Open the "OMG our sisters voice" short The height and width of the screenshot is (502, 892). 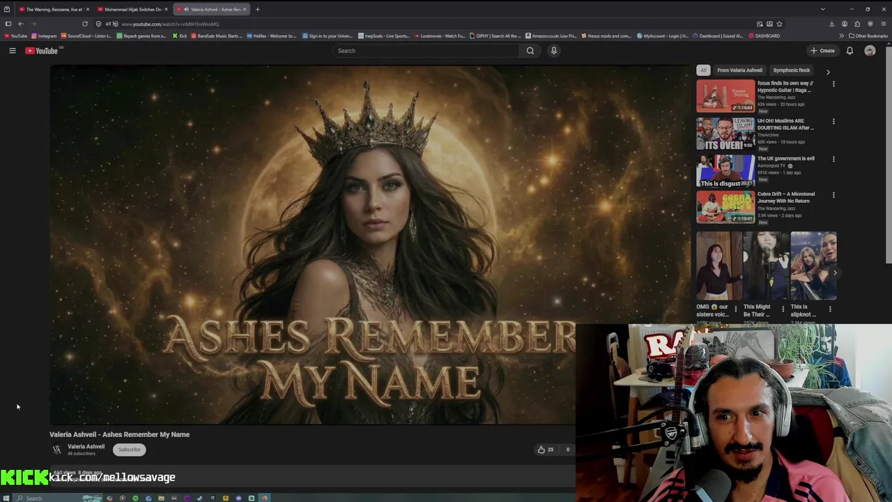point(718,266)
